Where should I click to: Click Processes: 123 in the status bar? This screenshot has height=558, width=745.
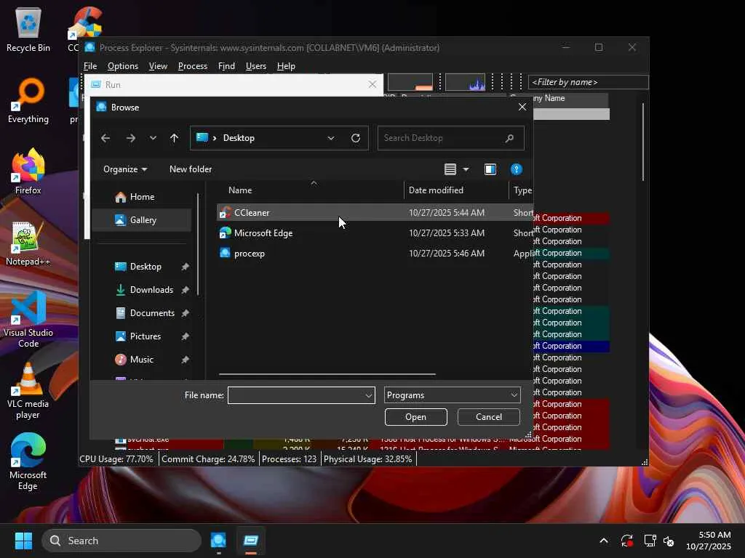289,459
